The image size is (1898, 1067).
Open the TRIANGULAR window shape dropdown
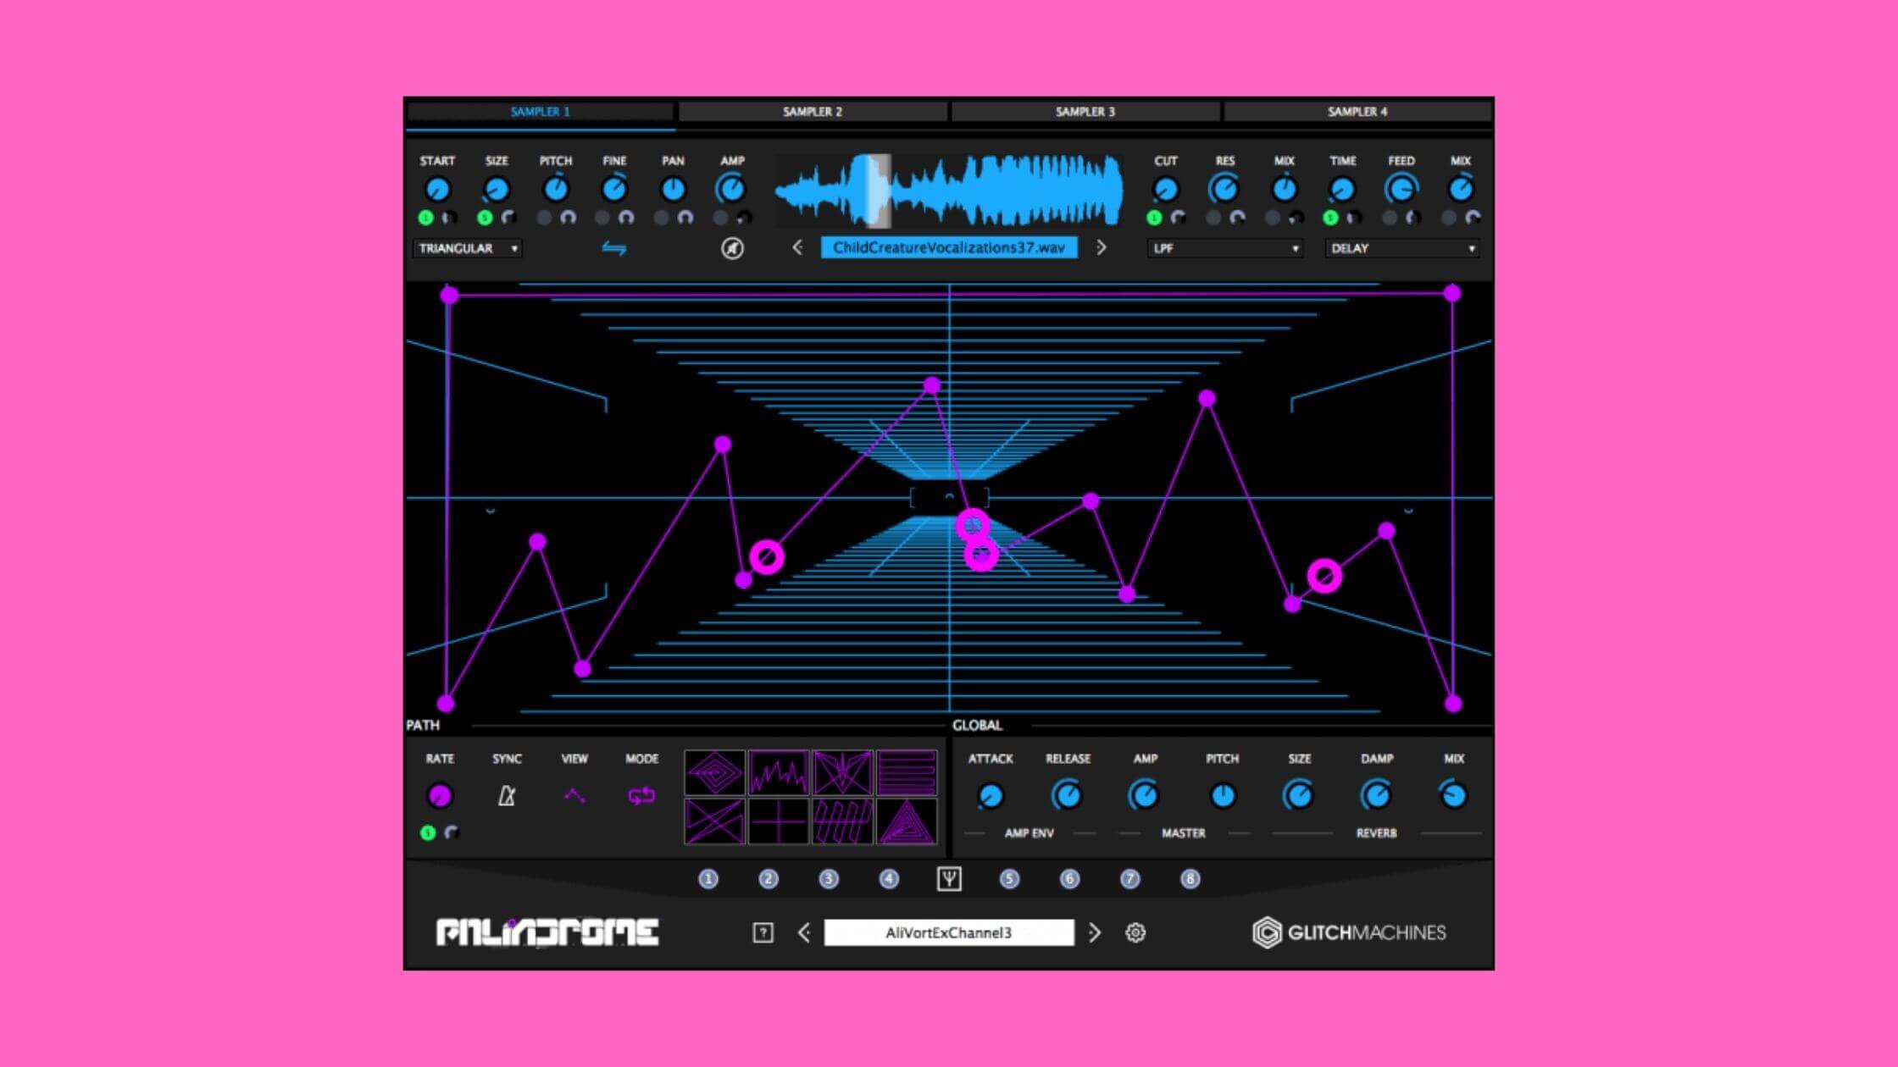[x=468, y=248]
